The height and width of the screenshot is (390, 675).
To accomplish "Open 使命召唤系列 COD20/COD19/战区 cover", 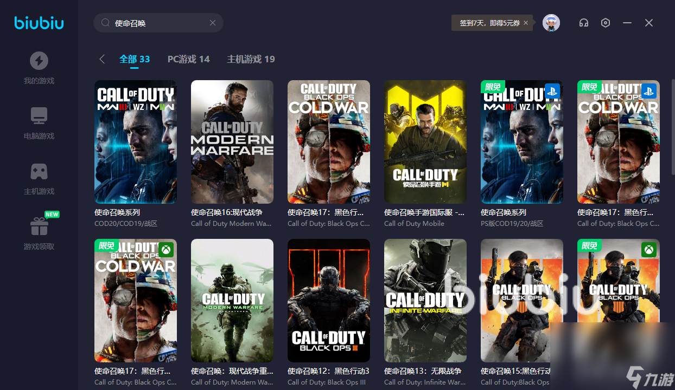I will [x=136, y=142].
